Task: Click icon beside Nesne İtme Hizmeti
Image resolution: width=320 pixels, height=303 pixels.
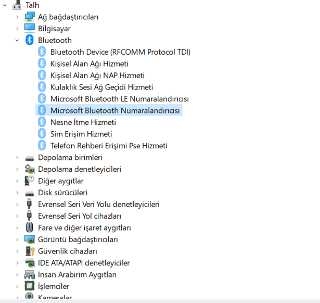Action: click(x=42, y=122)
